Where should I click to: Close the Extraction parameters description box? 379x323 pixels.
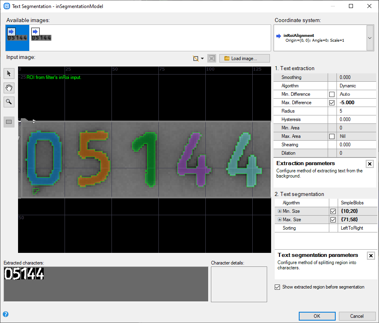(370, 164)
